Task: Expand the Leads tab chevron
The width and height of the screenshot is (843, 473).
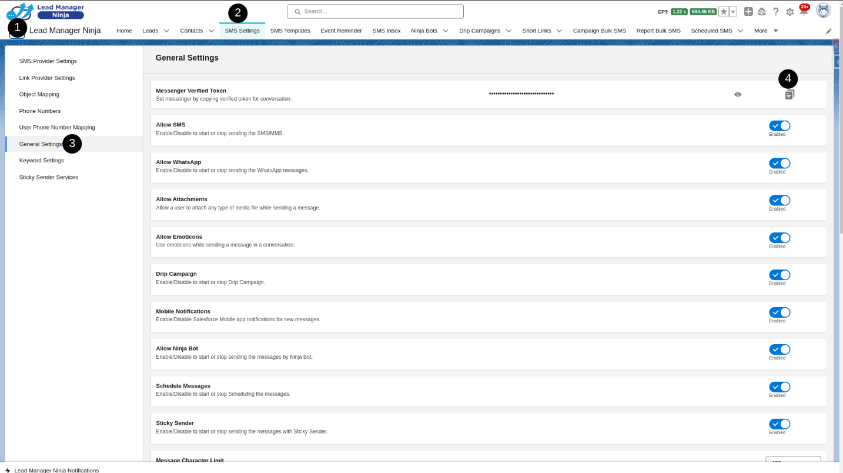Action: click(166, 31)
